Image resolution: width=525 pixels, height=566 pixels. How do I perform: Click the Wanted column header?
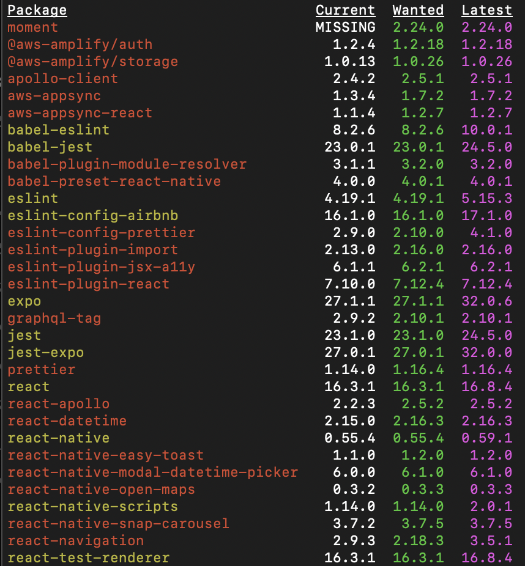[418, 10]
